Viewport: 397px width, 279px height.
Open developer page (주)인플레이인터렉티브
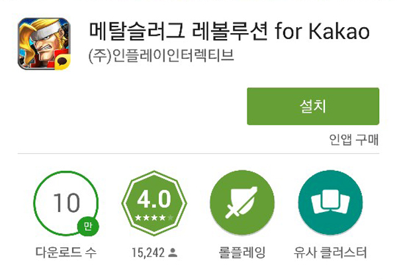pos(161,56)
